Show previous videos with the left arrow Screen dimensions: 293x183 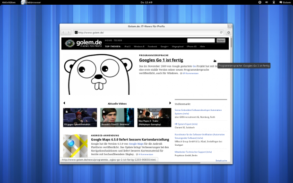(x=64, y=103)
